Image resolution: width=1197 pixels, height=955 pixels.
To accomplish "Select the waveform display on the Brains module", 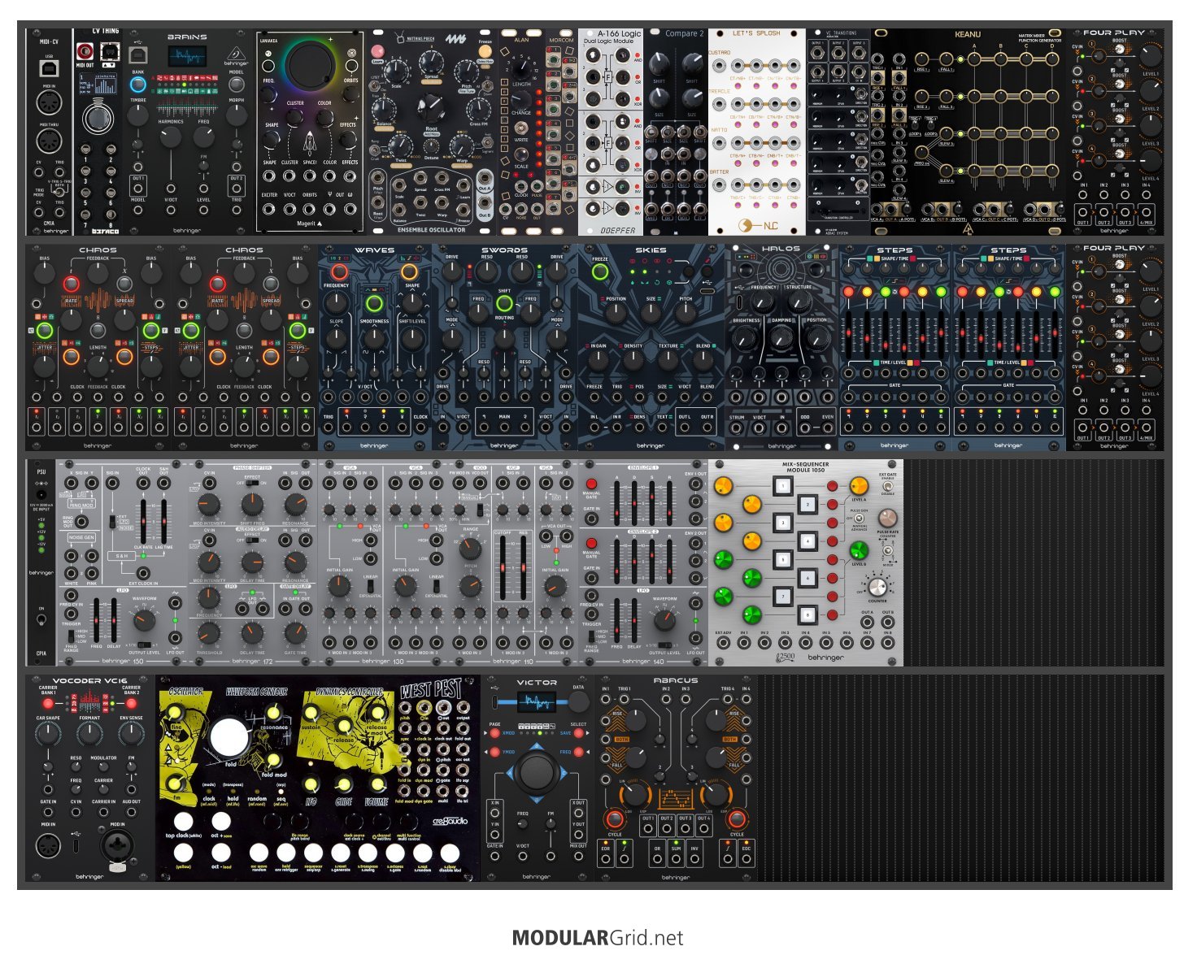I will 187,58.
